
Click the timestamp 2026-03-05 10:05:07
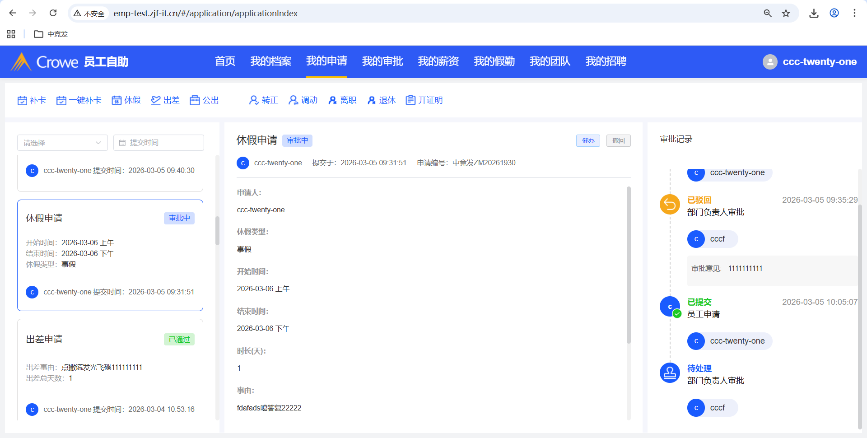click(820, 302)
